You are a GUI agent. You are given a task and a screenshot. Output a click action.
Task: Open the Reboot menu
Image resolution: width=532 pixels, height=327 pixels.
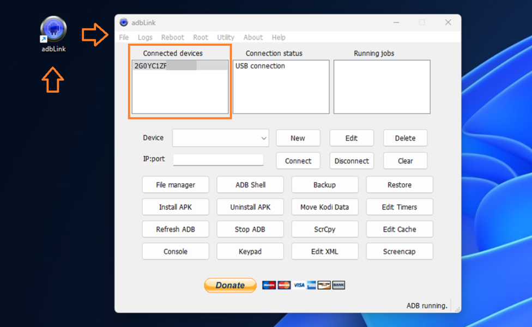[x=172, y=37]
